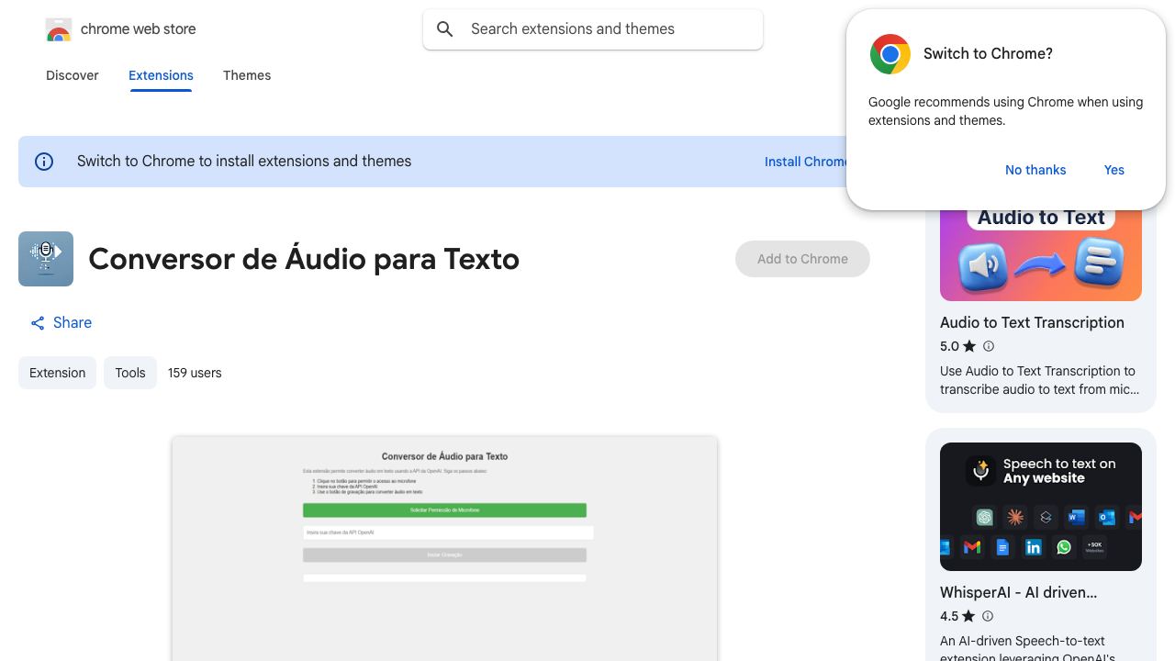Click the Switch to Chrome? popup heading
The height and width of the screenshot is (661, 1175).
(x=988, y=54)
